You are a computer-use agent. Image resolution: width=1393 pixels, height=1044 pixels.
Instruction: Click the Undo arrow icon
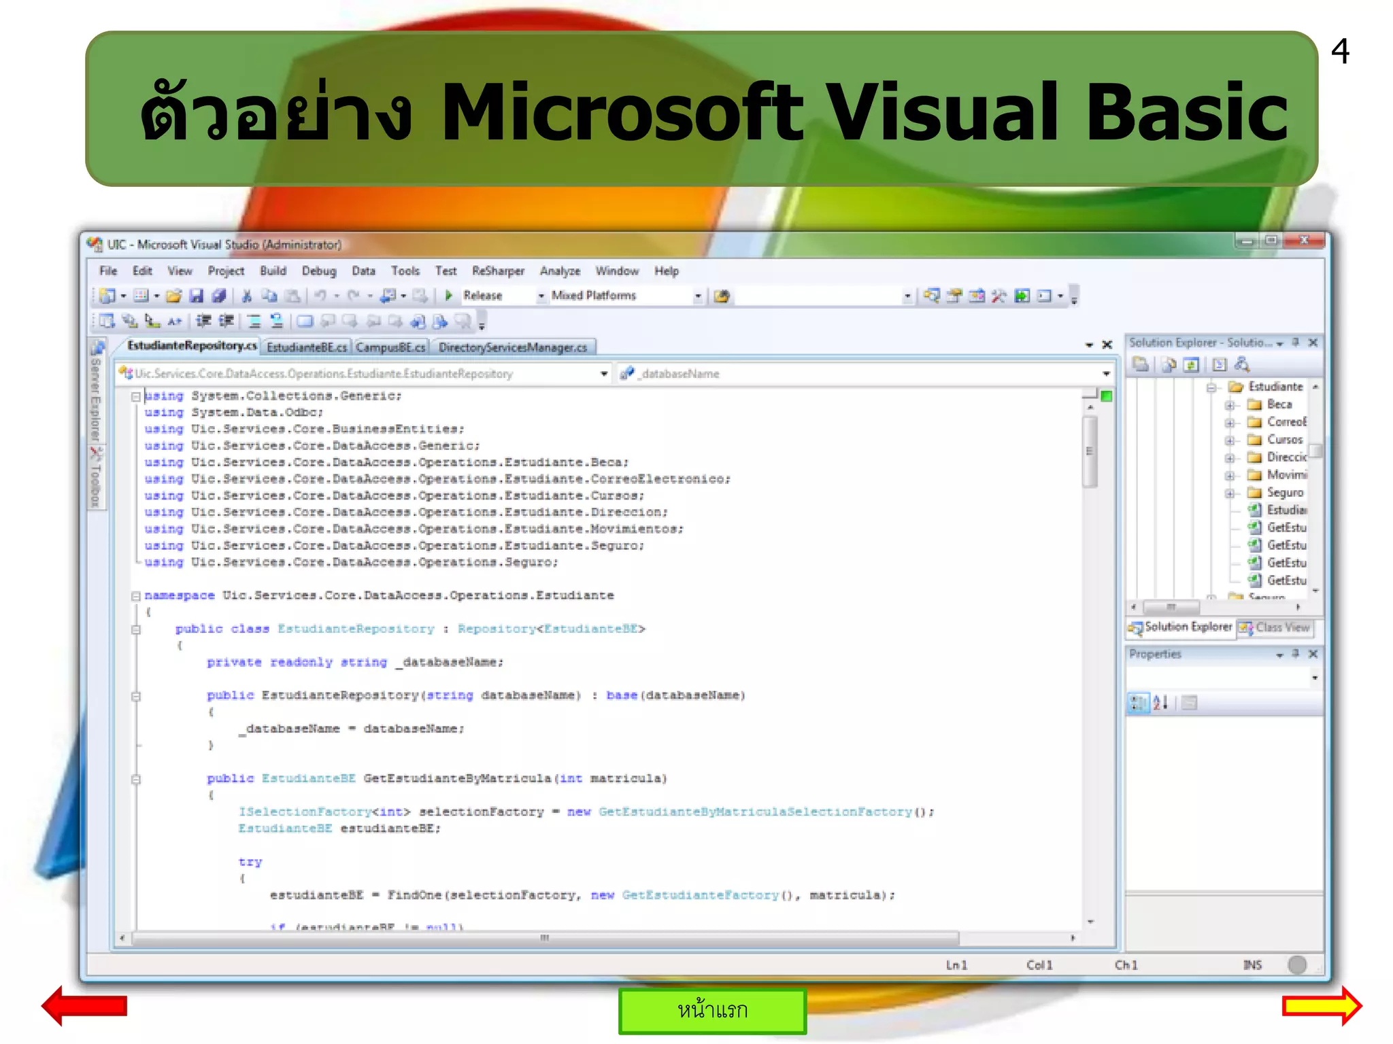320,296
